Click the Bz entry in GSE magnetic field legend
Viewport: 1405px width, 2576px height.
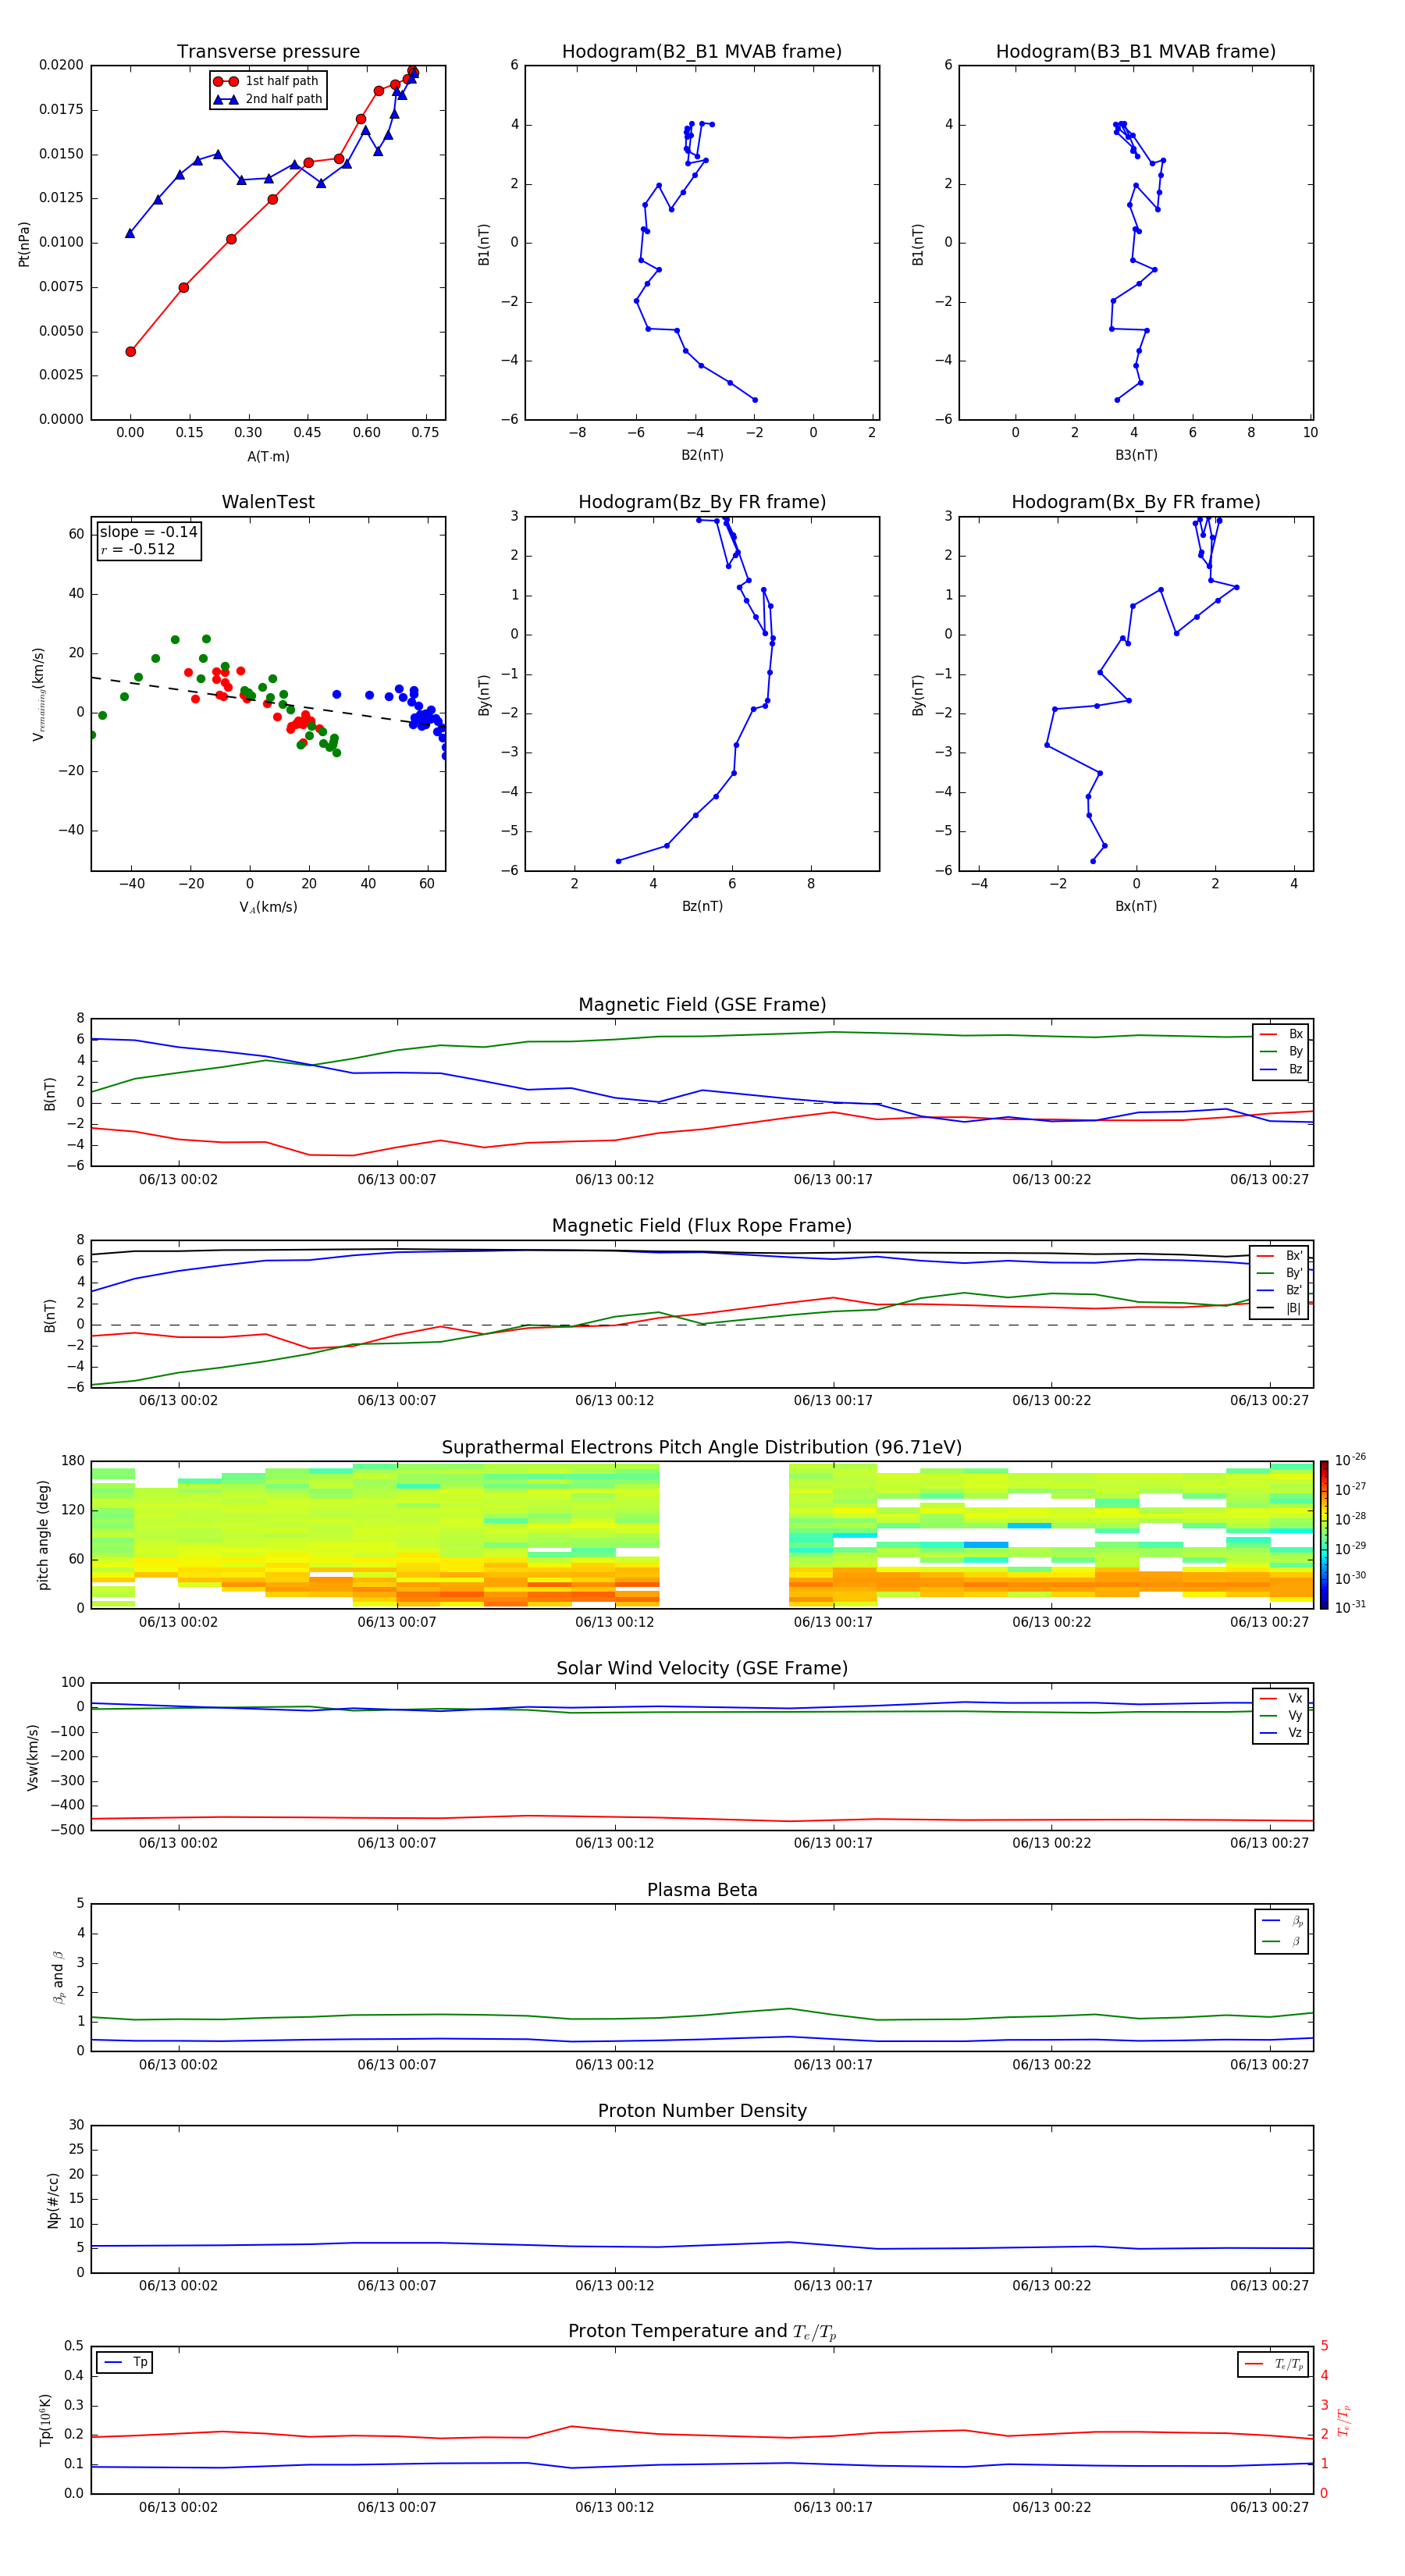[1281, 1069]
